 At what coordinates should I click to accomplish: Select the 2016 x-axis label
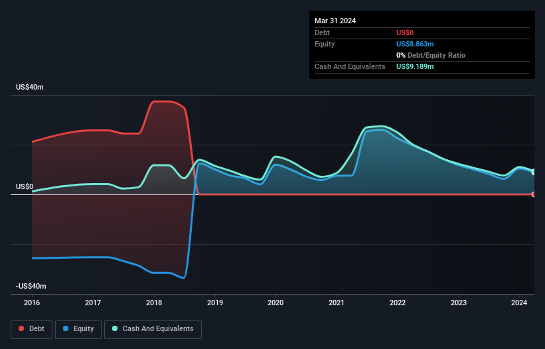pyautogui.click(x=32, y=303)
